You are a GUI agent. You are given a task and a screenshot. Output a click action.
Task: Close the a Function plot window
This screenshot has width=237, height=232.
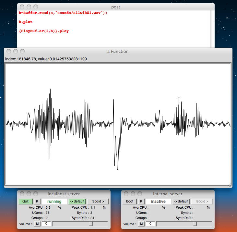point(9,51)
